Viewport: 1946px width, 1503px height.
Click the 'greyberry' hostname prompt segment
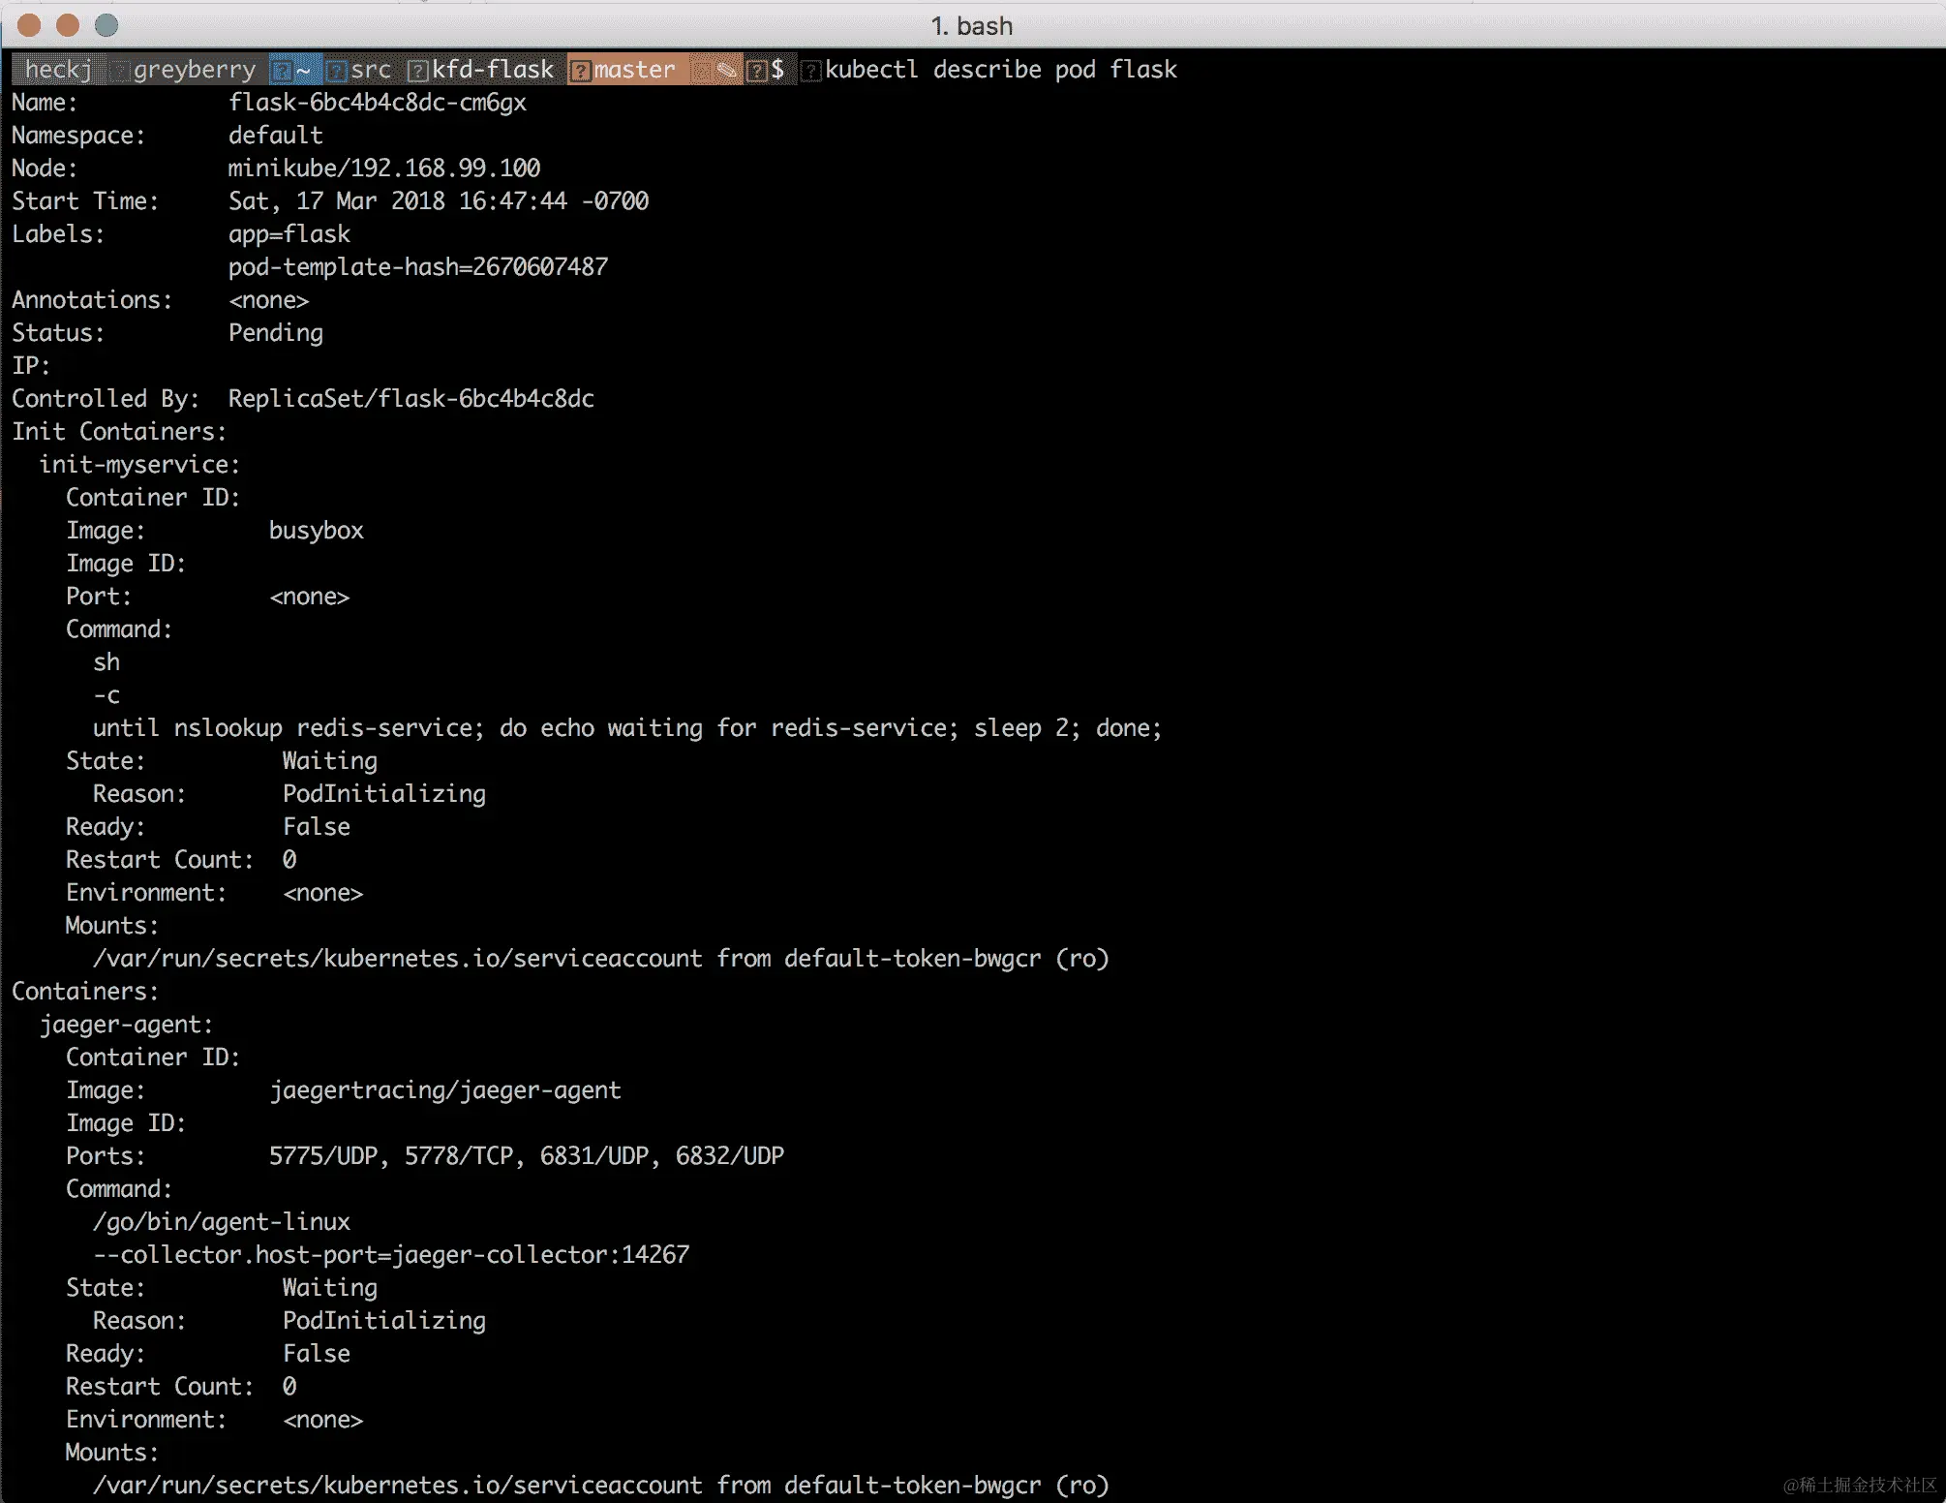[194, 70]
